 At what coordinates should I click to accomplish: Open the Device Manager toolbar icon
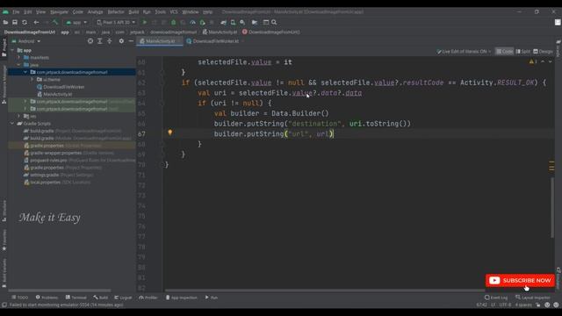point(233,22)
